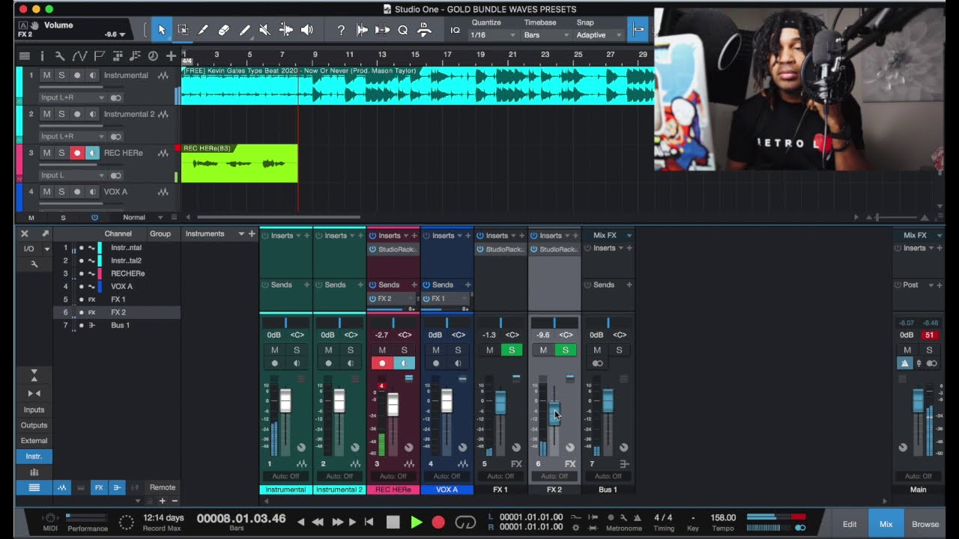
Task: Select the Mute tool
Action: click(x=265, y=30)
